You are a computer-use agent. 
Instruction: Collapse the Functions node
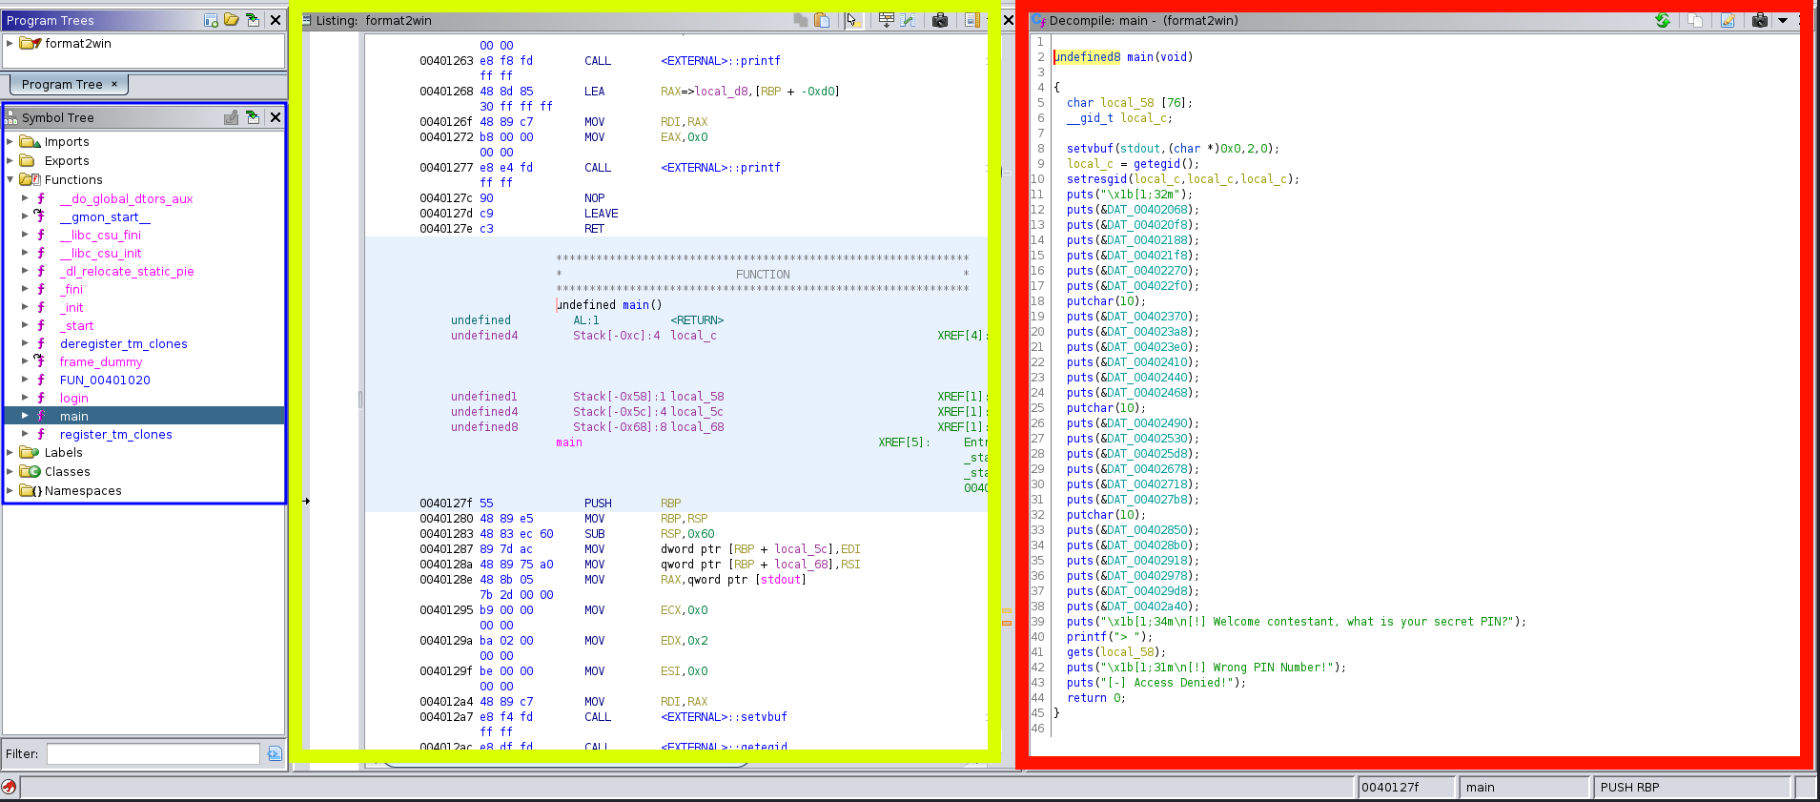coord(10,179)
